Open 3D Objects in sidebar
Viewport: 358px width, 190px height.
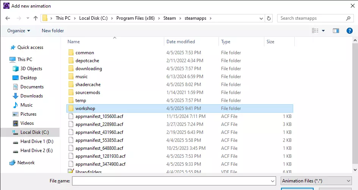(31, 69)
